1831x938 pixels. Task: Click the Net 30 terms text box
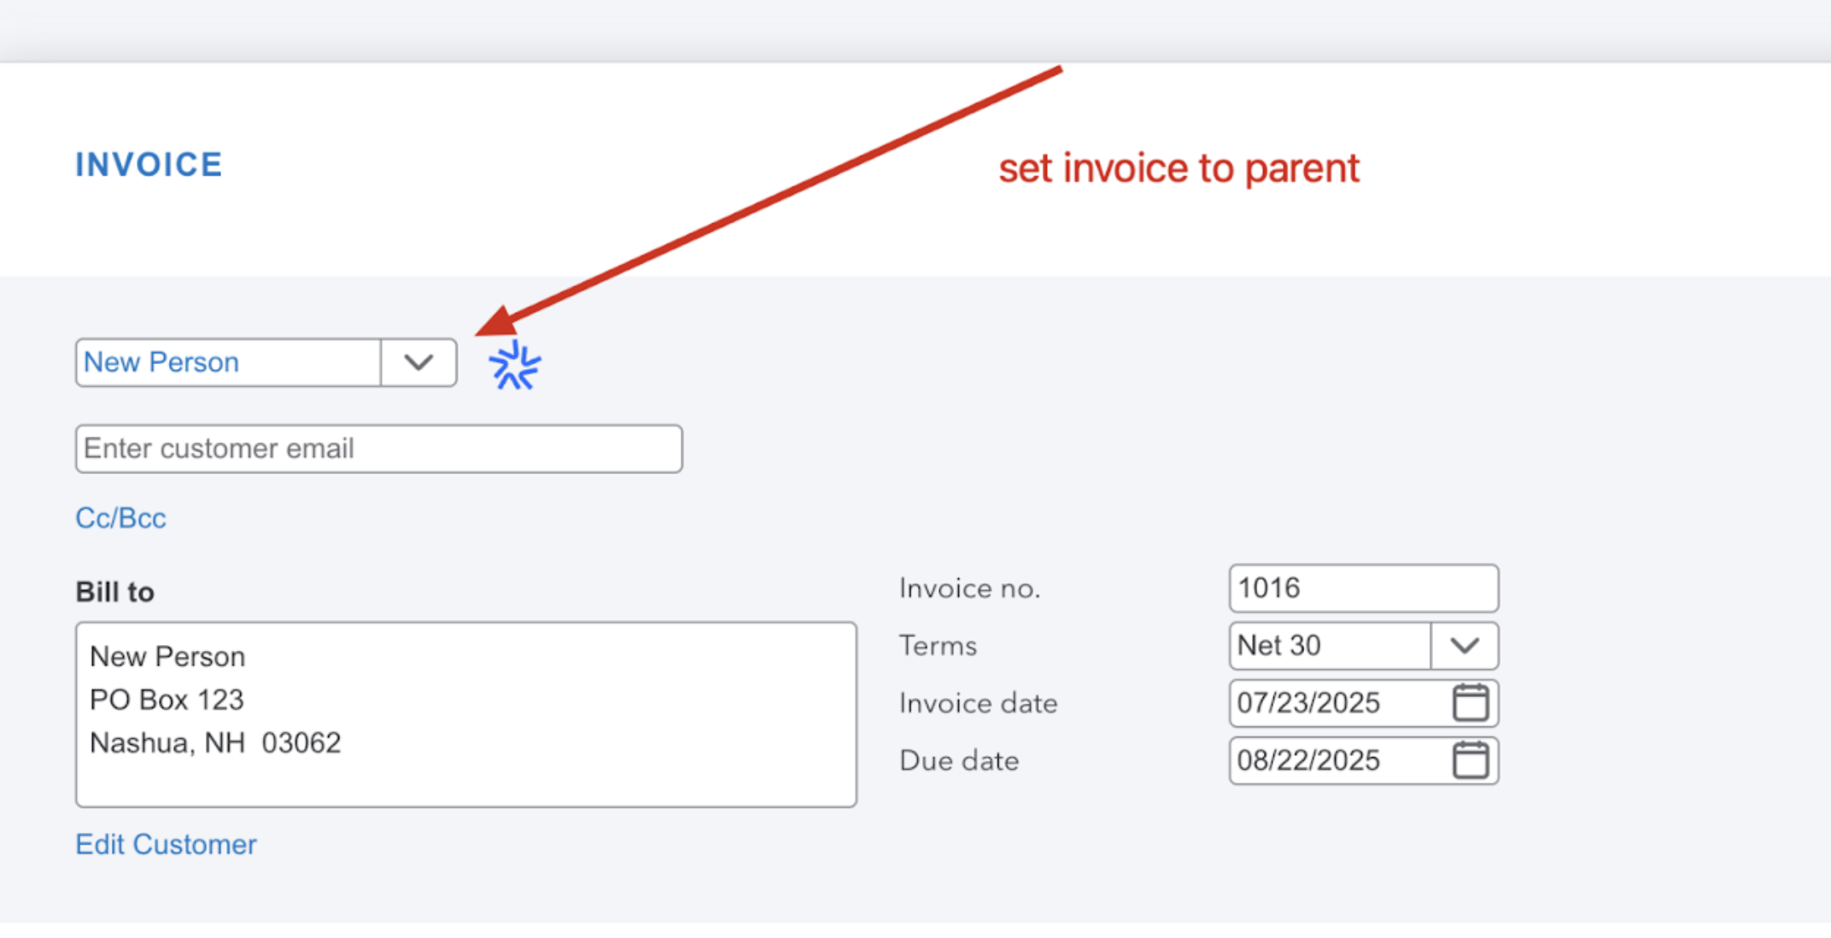click(1330, 645)
